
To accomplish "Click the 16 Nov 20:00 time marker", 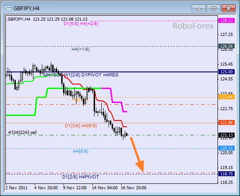I will coord(133,187).
